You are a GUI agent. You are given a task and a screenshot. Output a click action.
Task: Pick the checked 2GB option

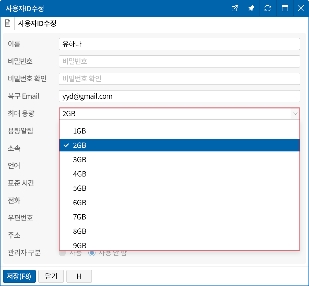coord(79,145)
